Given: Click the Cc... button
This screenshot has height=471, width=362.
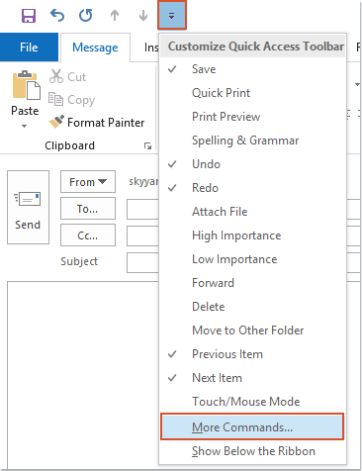Looking at the screenshot, I should (88, 235).
